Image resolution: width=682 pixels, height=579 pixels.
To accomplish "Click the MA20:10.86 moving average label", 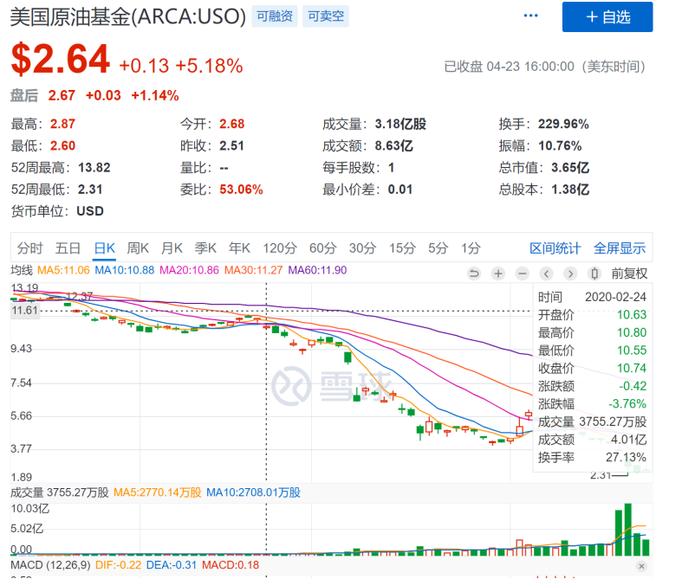I will 189,270.
